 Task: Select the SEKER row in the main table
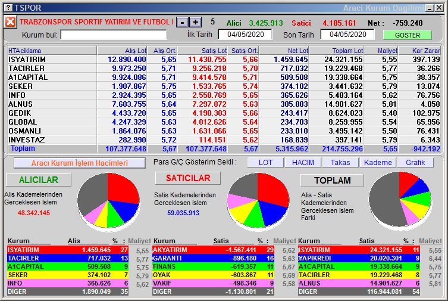click(x=224, y=86)
